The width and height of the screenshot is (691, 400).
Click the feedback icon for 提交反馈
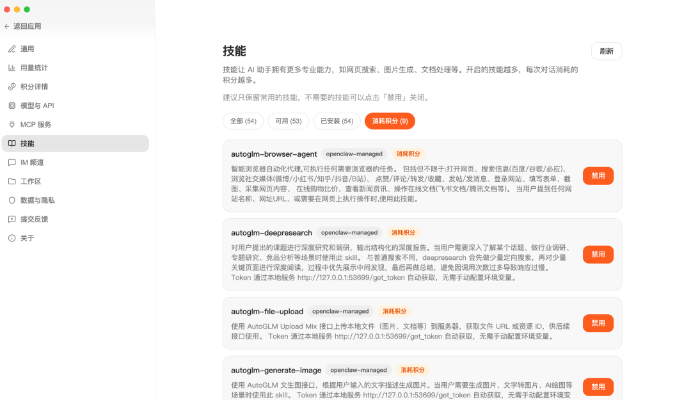(12, 219)
